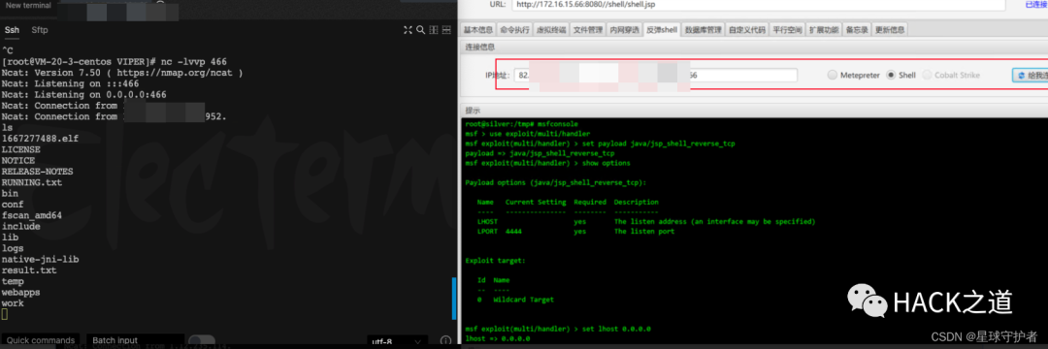Click the LHOST row in payload options

pyautogui.click(x=646, y=222)
